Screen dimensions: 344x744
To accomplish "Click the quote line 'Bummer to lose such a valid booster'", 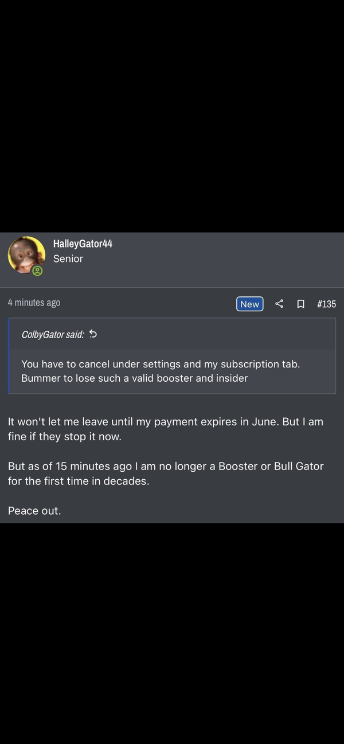I will coord(135,378).
